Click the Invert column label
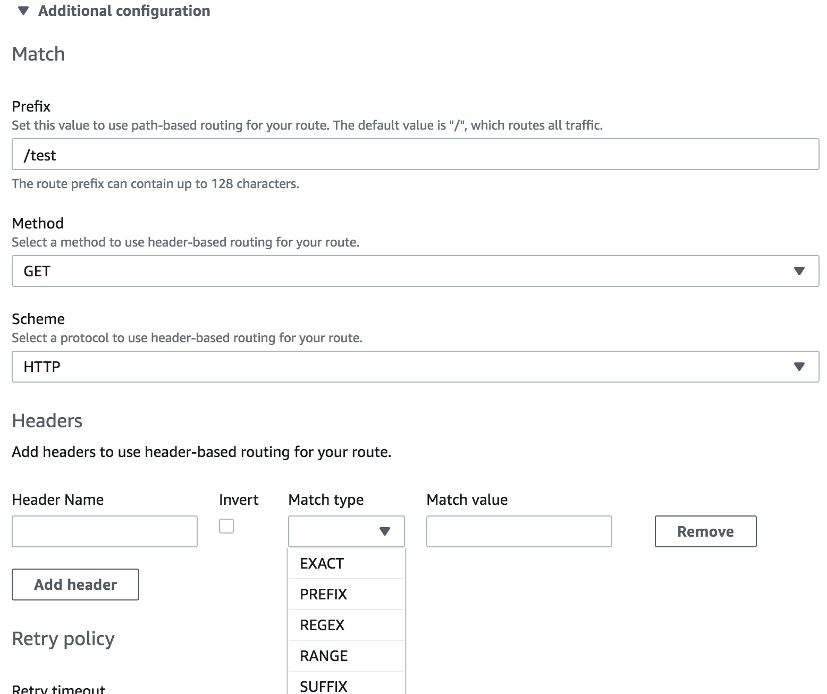Image resolution: width=827 pixels, height=694 pixels. (x=239, y=500)
